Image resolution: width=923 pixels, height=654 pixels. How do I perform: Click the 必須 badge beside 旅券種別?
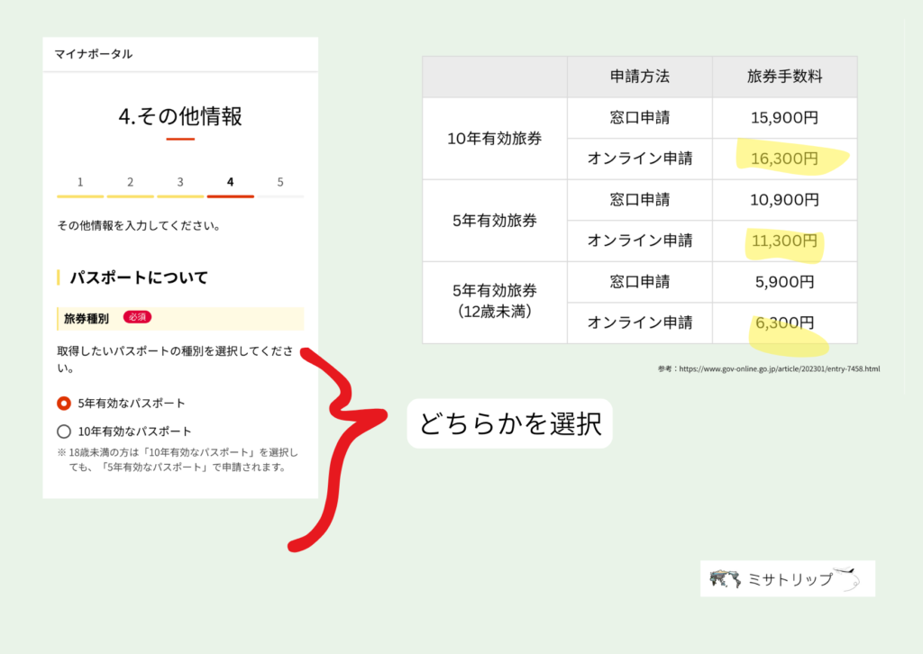pos(137,317)
